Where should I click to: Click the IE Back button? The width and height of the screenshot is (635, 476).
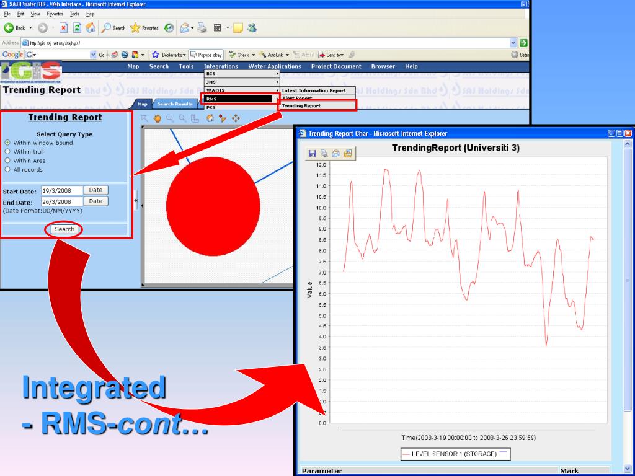pyautogui.click(x=14, y=28)
